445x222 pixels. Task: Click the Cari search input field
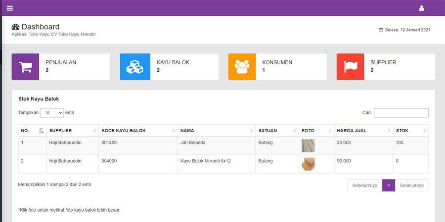click(401, 113)
